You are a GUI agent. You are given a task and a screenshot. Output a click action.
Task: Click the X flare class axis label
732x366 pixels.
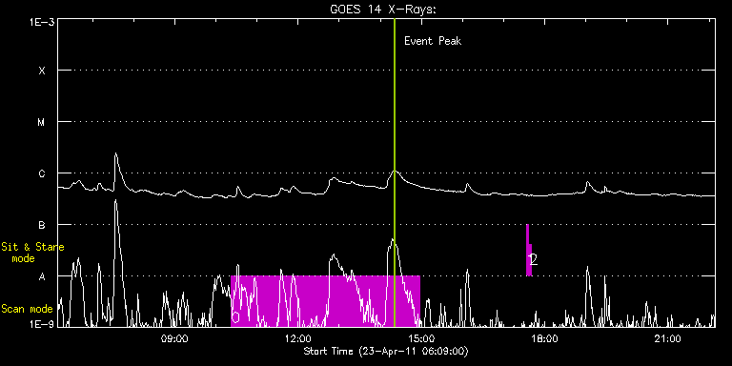pos(42,71)
